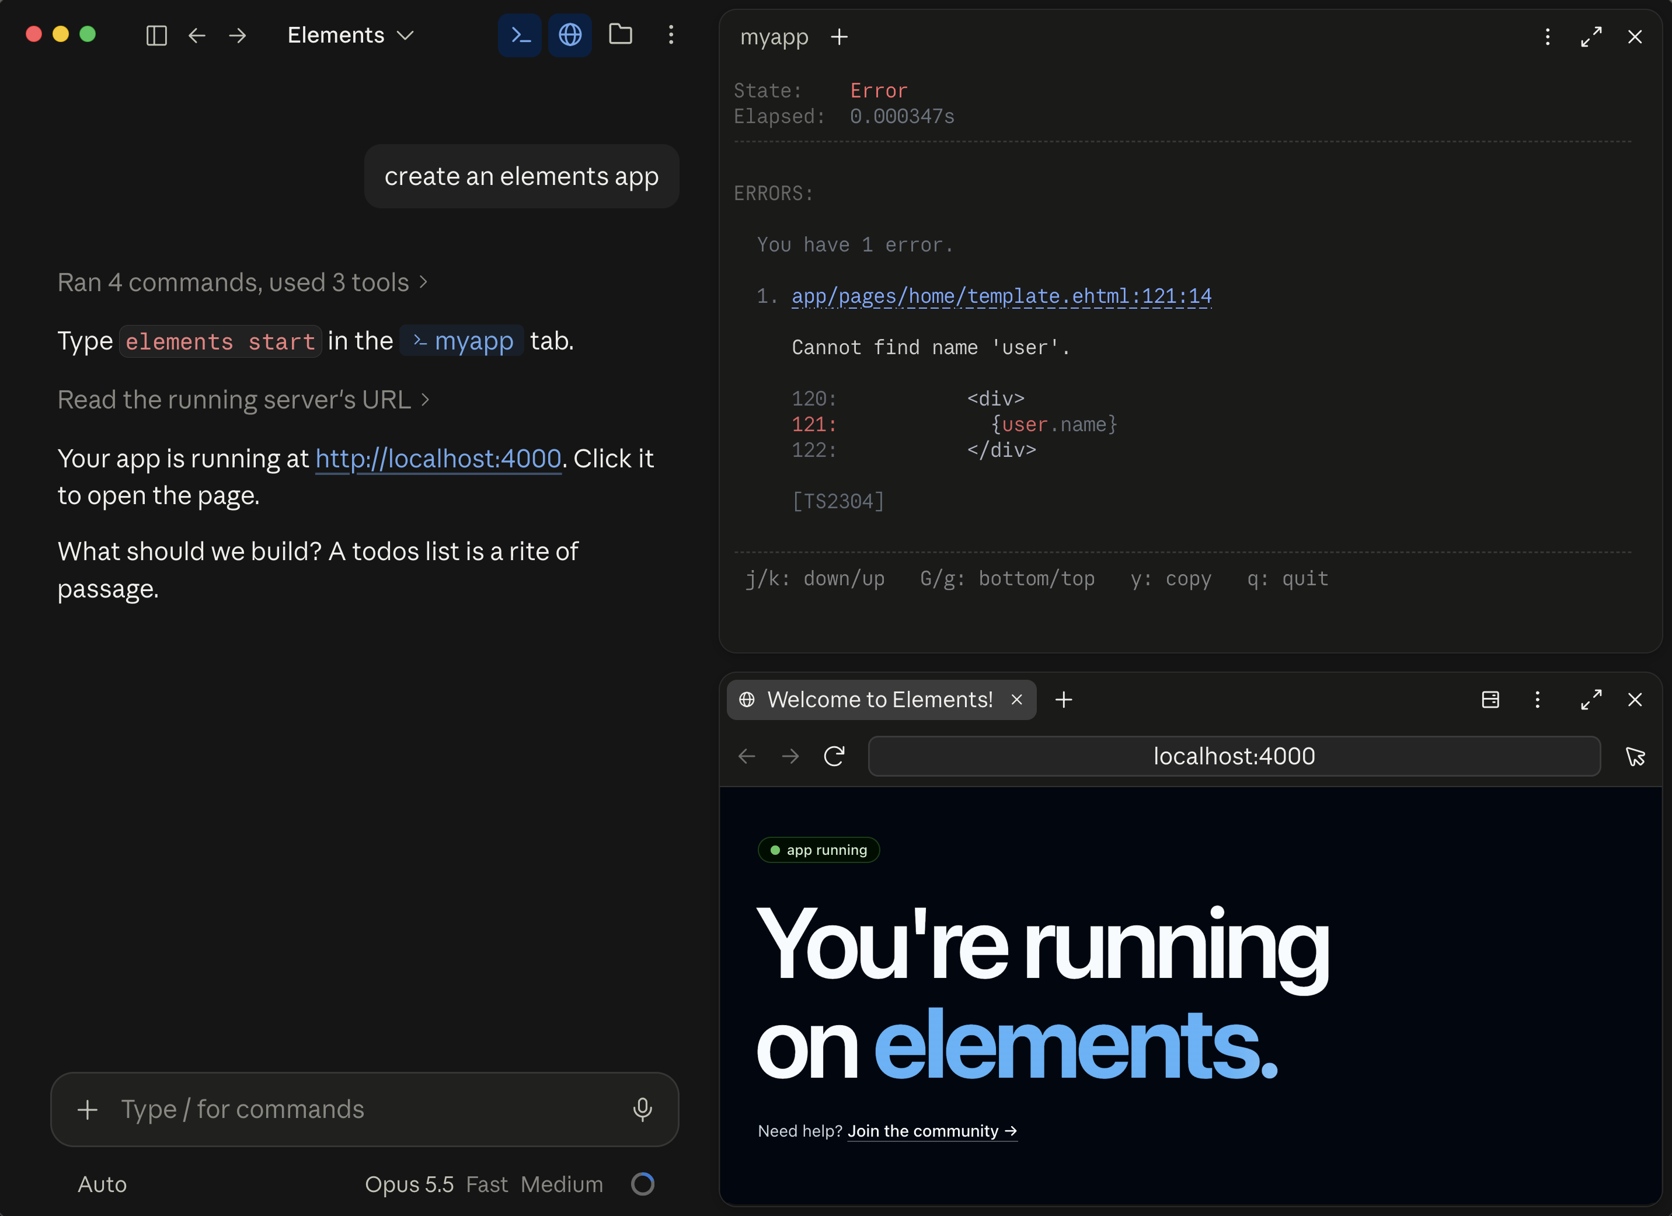This screenshot has height=1216, width=1672.
Task: Click the myapp terminal chip in chat
Action: tap(462, 341)
